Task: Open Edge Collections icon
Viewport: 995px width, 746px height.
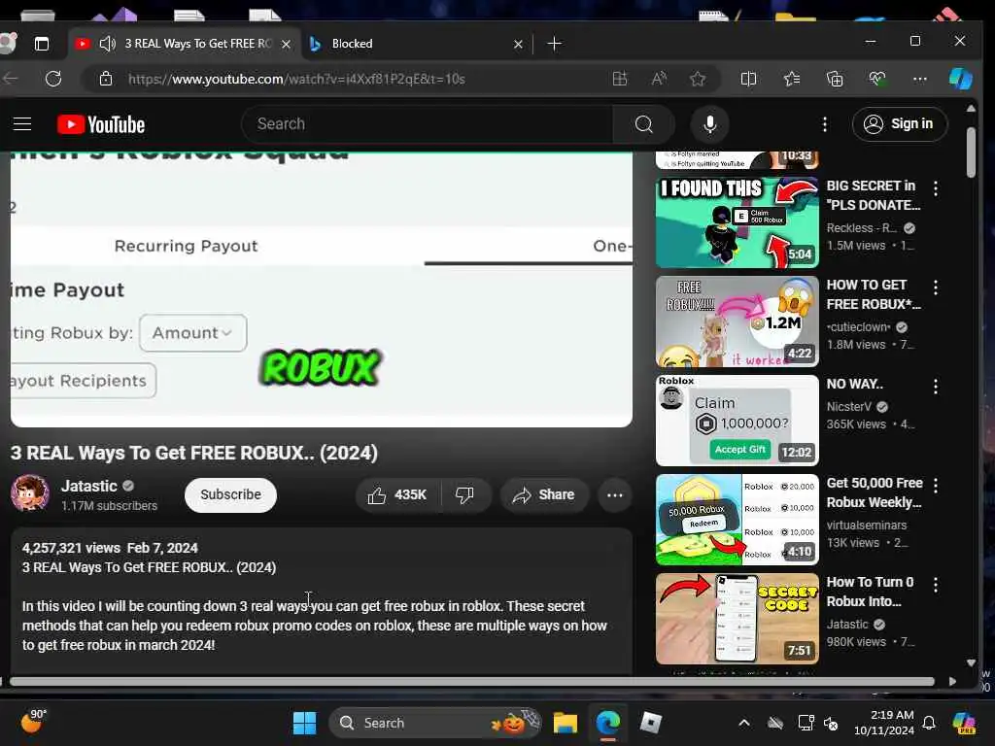Action: 835,79
